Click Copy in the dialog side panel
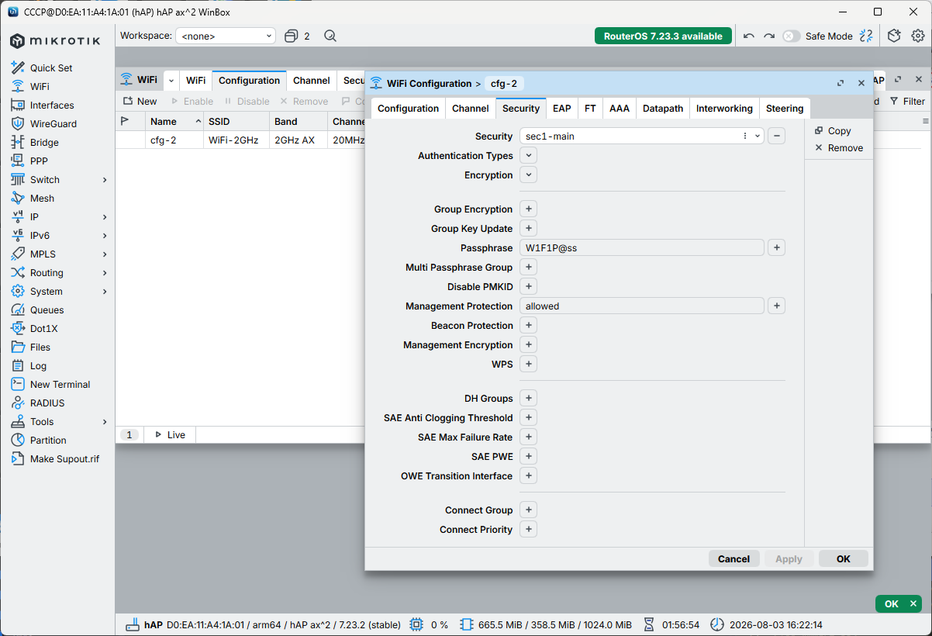This screenshot has height=636, width=932. (833, 131)
